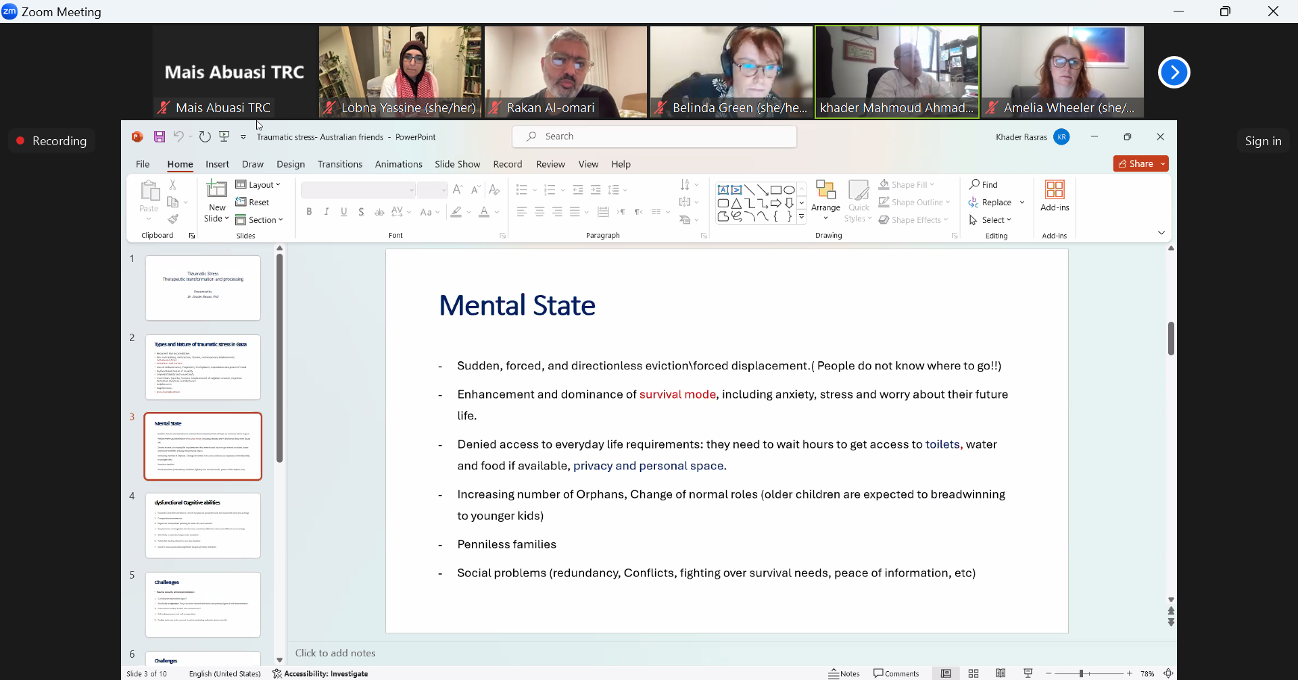The height and width of the screenshot is (680, 1298).
Task: Open the Transitions ribbon tab
Action: coord(339,164)
